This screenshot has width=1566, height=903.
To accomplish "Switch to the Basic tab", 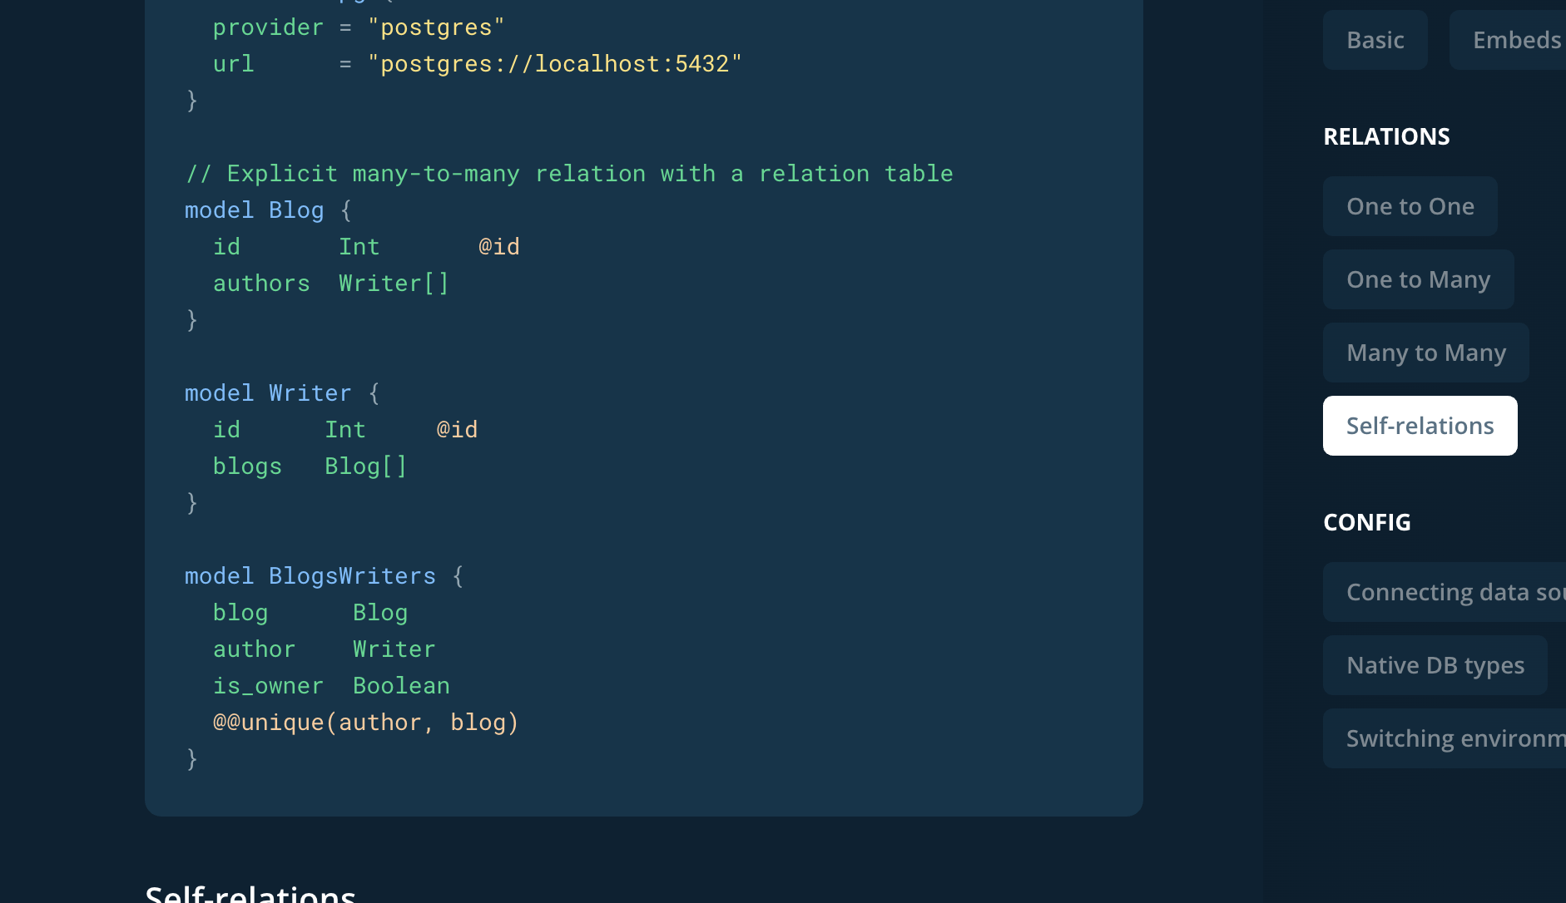I will [x=1374, y=39].
